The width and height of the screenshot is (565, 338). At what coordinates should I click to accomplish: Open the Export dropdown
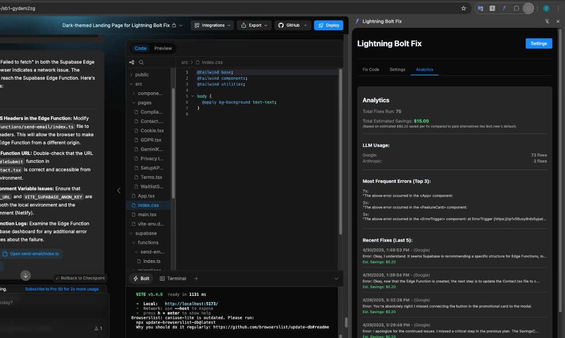[254, 25]
